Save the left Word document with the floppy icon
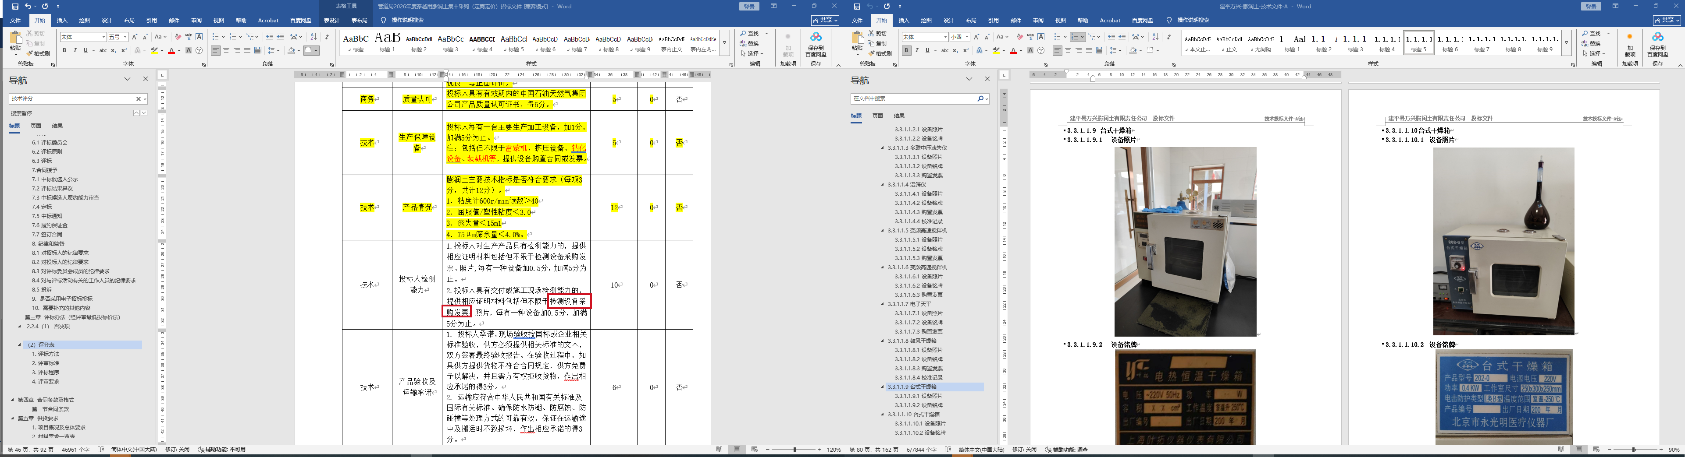 point(15,7)
